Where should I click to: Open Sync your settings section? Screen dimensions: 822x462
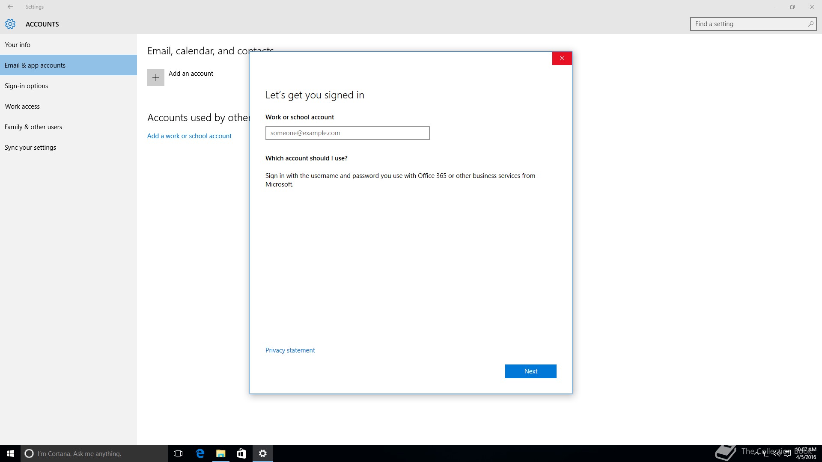[x=68, y=147]
